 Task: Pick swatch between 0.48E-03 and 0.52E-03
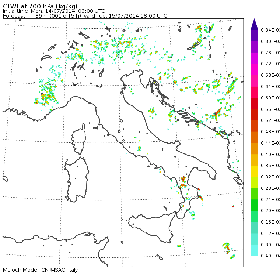[x=254, y=126]
